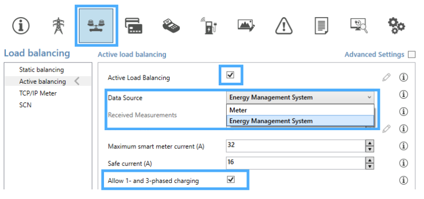Viewport: 424px width, 199px height.
Task: Open the document log icon
Action: (321, 26)
